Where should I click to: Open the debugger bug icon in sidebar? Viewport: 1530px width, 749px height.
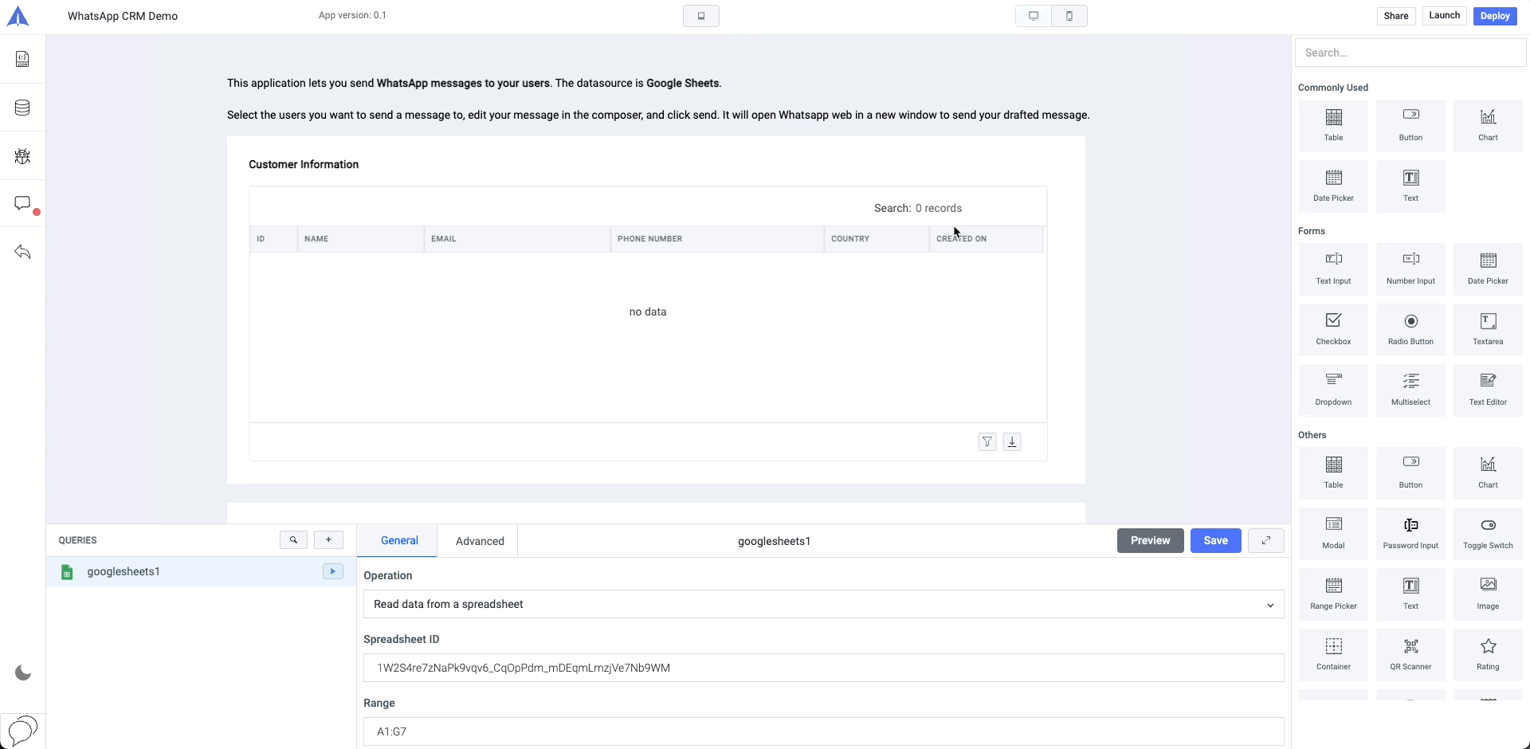22,156
